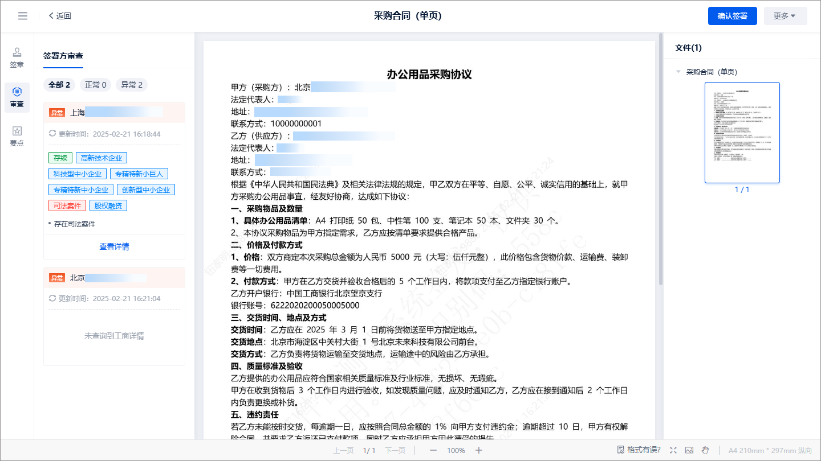Report 格式有误? format issue
The image size is (821, 461).
(639, 450)
